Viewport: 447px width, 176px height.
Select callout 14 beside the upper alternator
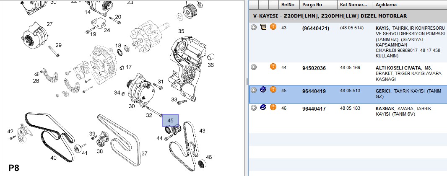87,12
